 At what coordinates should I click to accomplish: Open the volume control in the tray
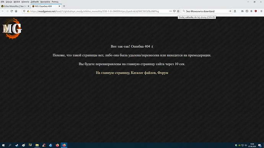point(246,145)
